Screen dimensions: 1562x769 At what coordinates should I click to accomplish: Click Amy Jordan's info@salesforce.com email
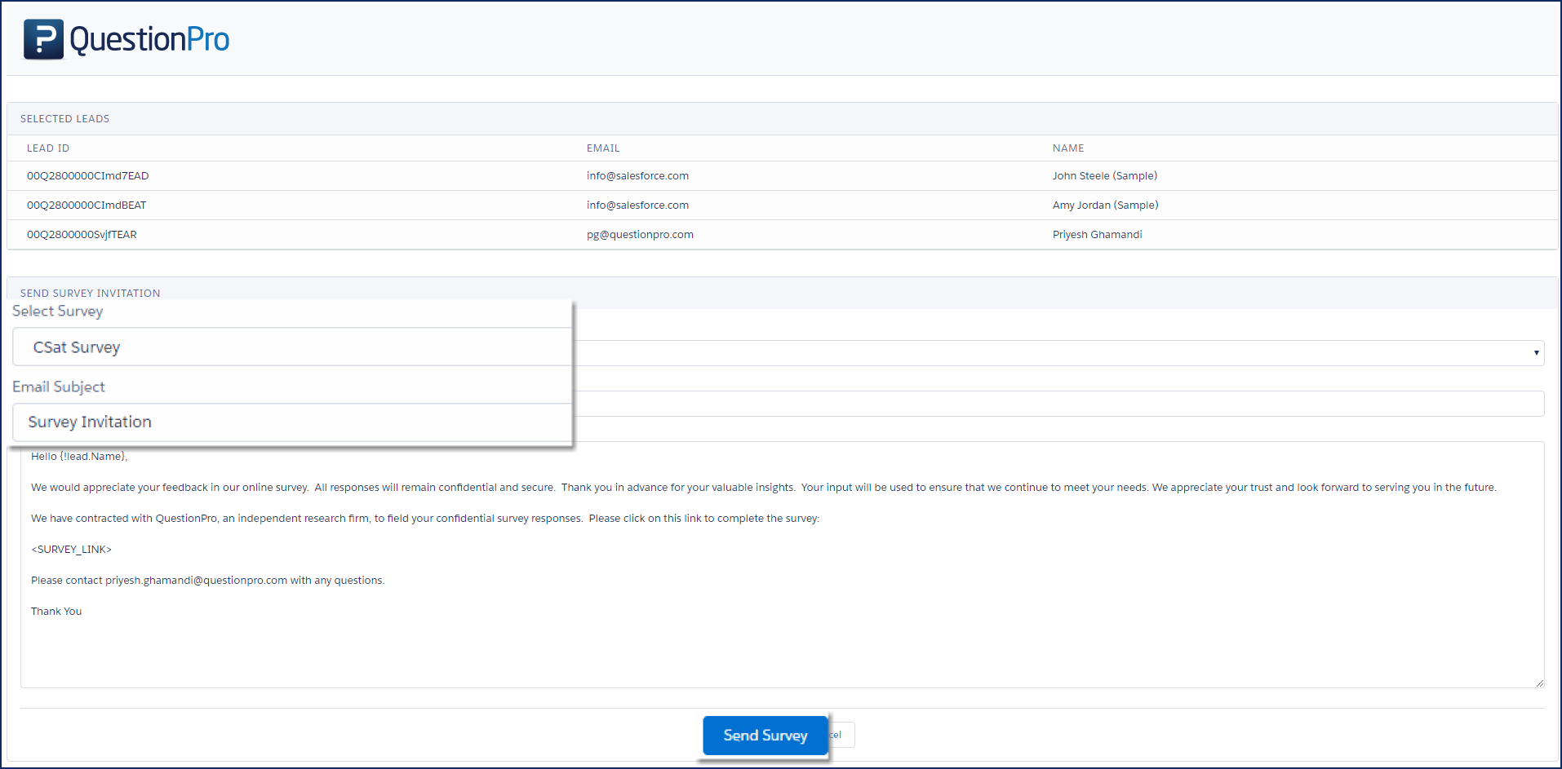(637, 206)
